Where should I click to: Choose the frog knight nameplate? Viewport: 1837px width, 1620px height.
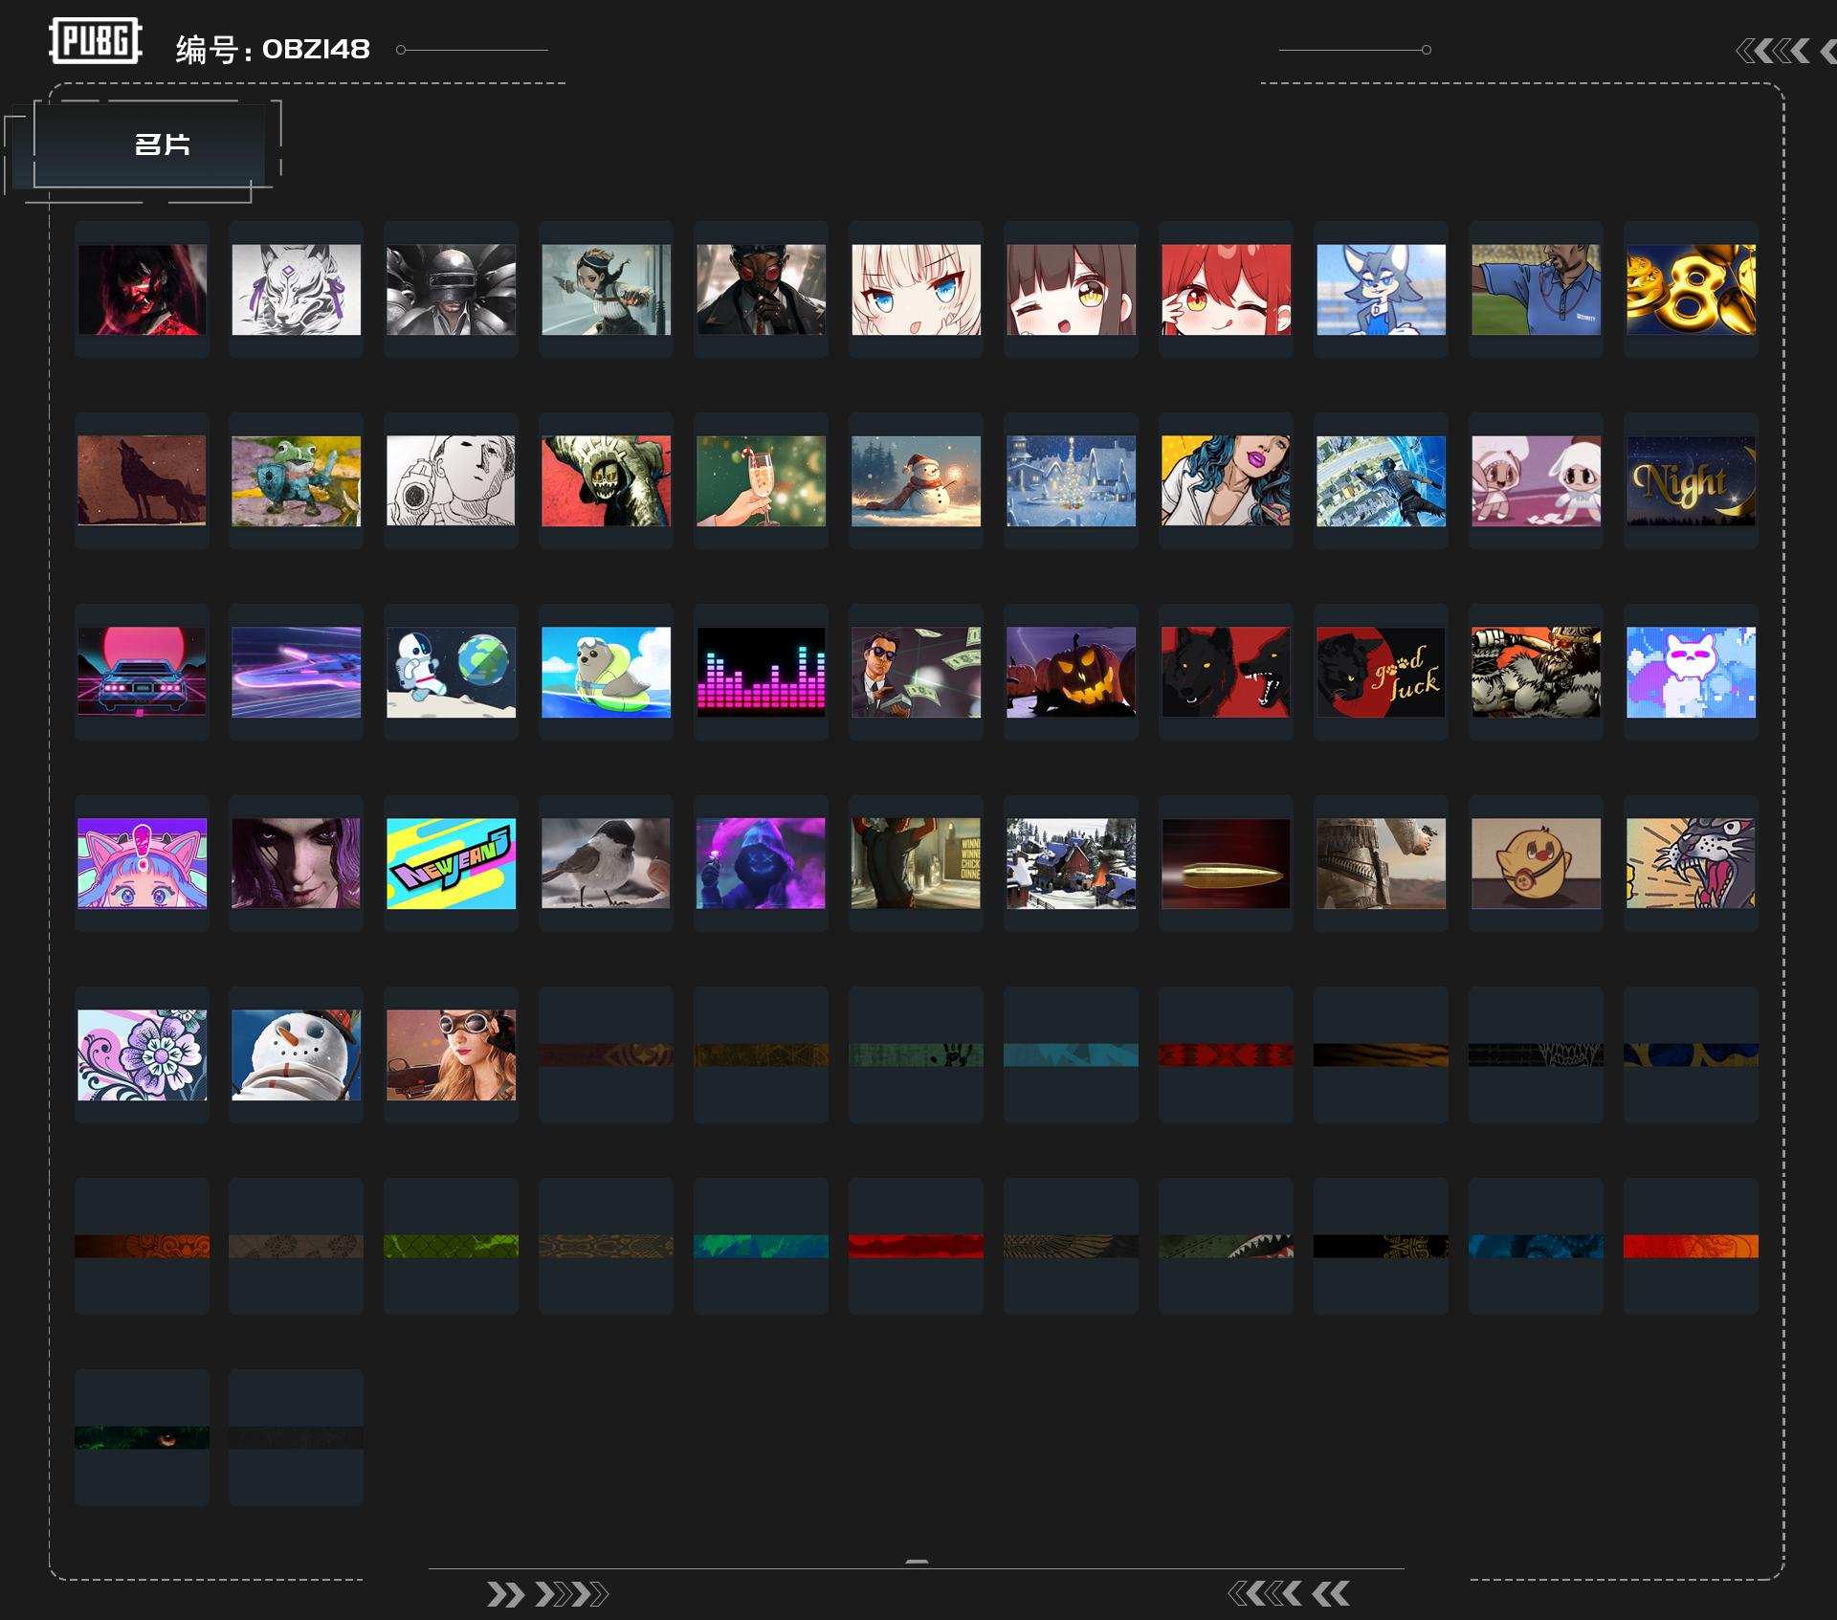(x=297, y=480)
